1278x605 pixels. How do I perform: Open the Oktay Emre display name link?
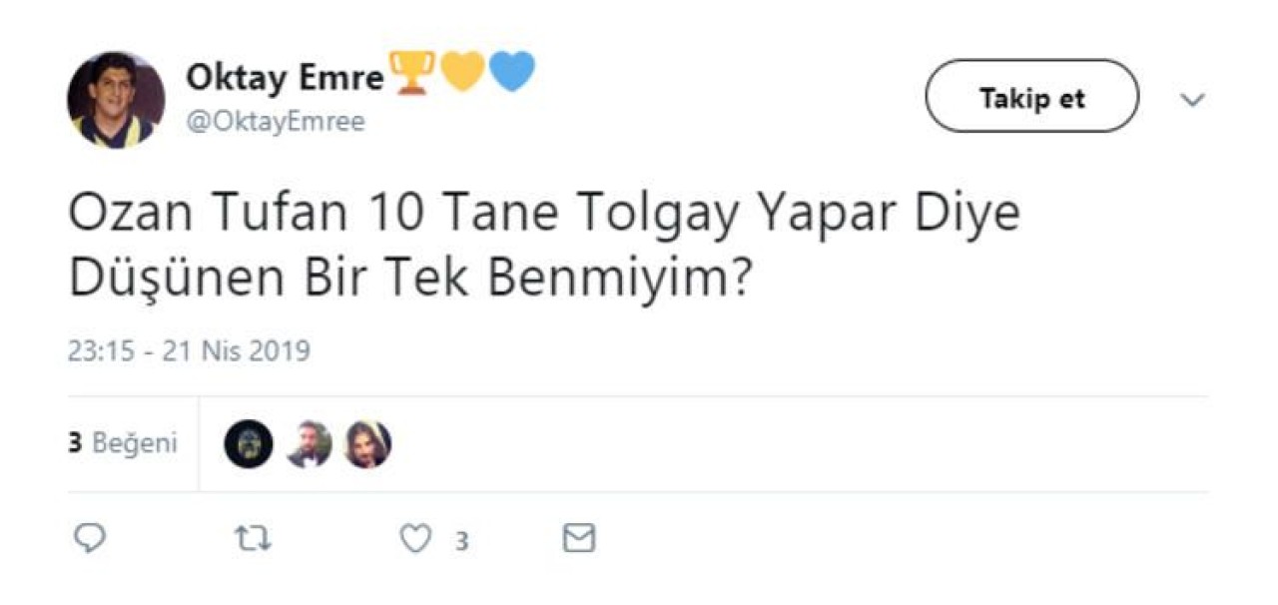285,77
